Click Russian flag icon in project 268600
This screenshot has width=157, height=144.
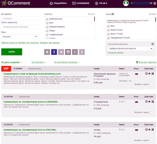click(137, 74)
